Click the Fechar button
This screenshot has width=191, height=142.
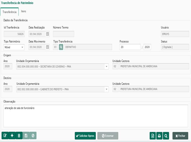(180, 136)
